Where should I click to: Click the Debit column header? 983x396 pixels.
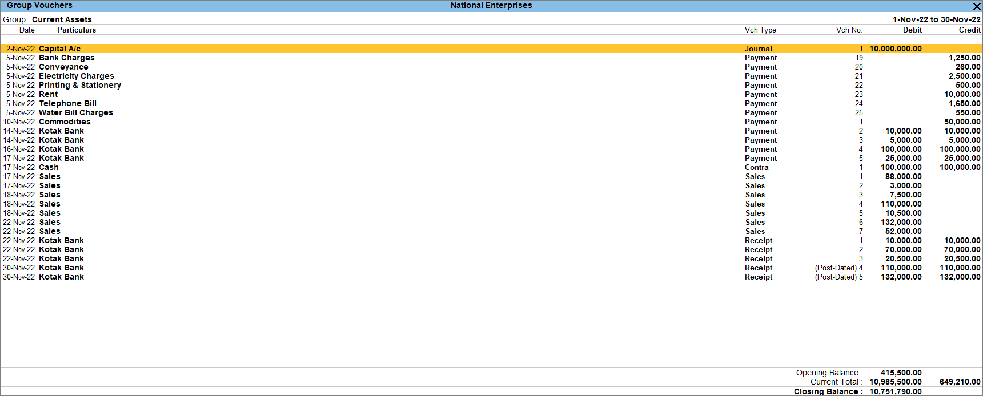coord(912,30)
